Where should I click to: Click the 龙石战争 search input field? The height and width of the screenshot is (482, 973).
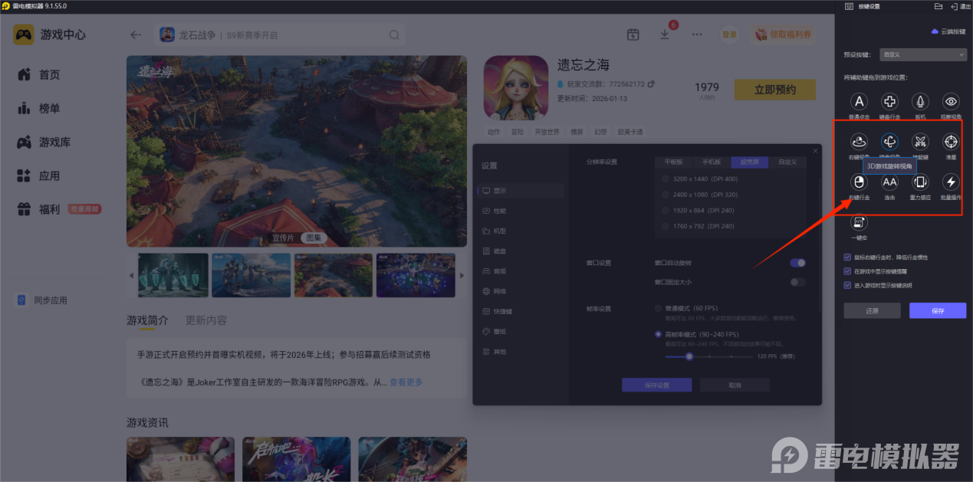pyautogui.click(x=280, y=34)
